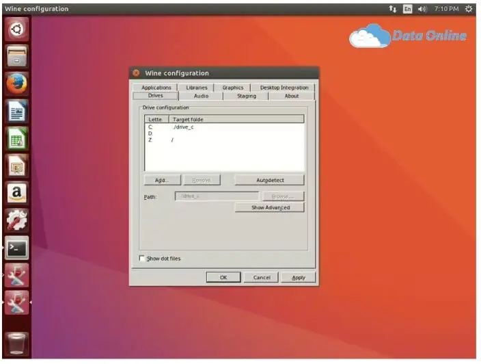Open the session gear menu
Screen dimensions: 481x364
click(469, 9)
